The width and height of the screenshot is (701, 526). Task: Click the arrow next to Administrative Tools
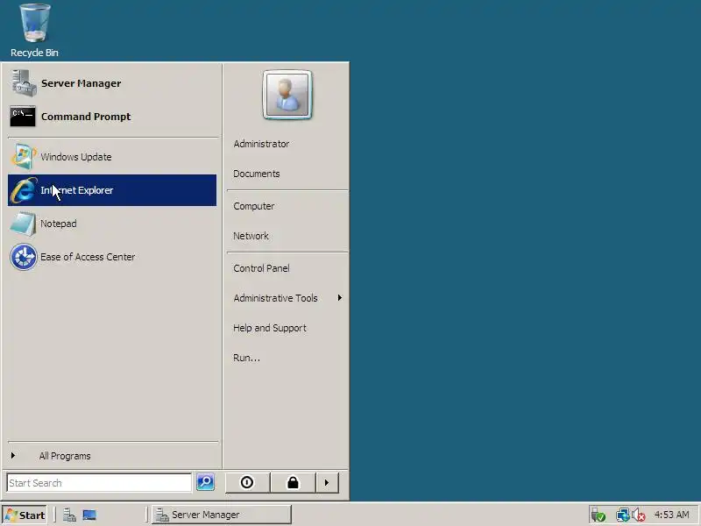pyautogui.click(x=340, y=298)
